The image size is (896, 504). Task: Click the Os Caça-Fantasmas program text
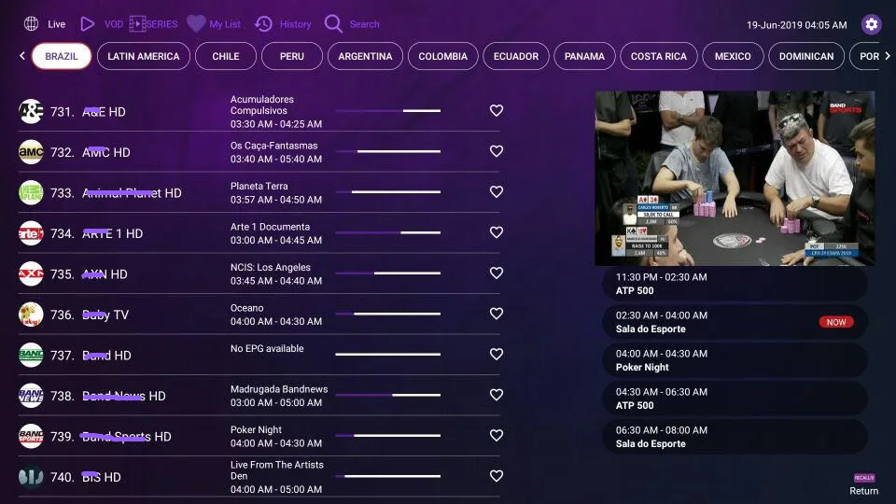click(273, 146)
